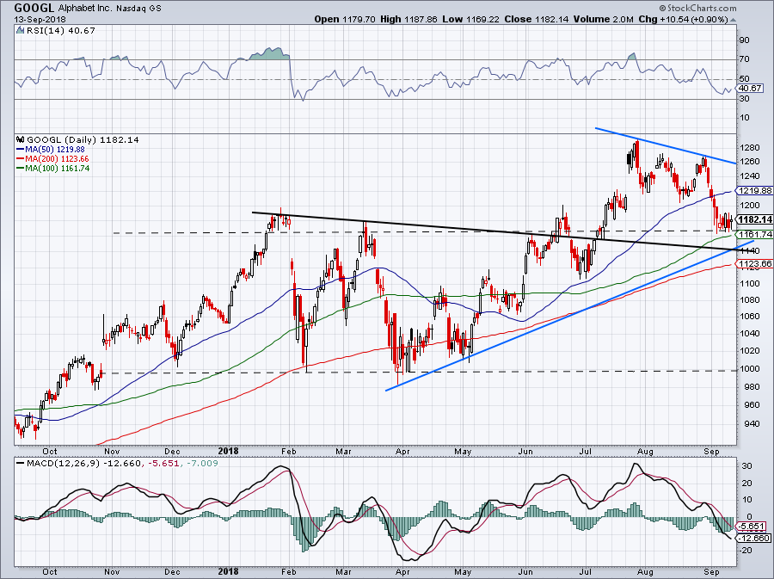Viewport: 774px width, 579px height.
Task: Click the 2018 label under the price panel
Action: click(x=228, y=451)
